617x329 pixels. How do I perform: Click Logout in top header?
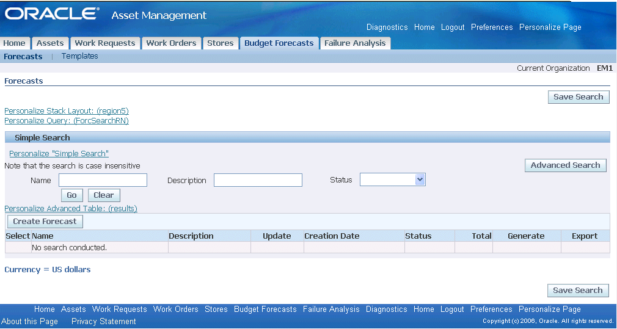[x=453, y=27]
